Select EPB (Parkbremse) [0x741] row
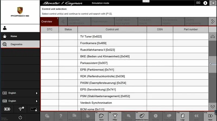This screenshot has width=217, height=121. [125, 70]
